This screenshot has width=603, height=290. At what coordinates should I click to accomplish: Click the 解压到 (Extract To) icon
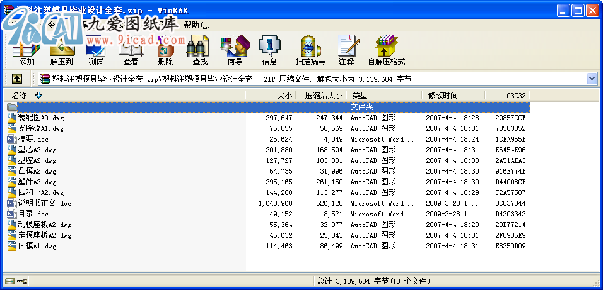click(x=61, y=50)
